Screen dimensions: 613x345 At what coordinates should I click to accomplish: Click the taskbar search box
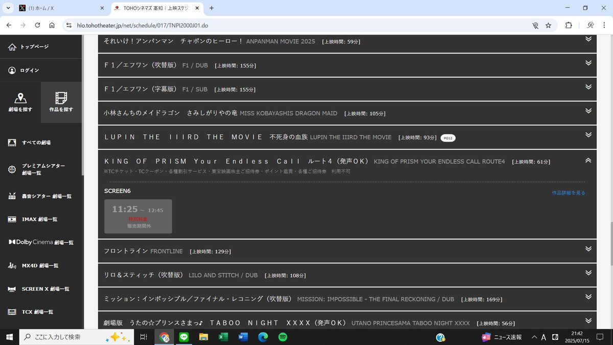(x=76, y=337)
